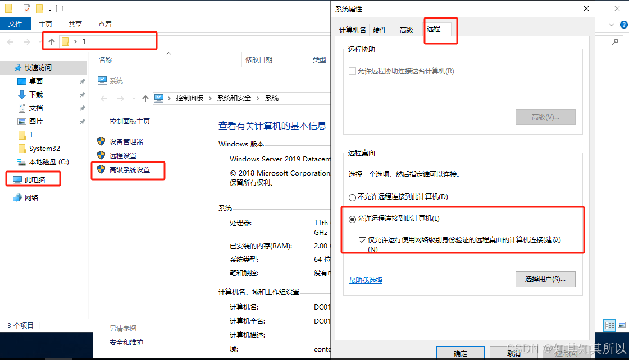Image resolution: width=629 pixels, height=360 pixels.
Task: Toggle the network level authentication checkbox
Action: pyautogui.click(x=362, y=240)
